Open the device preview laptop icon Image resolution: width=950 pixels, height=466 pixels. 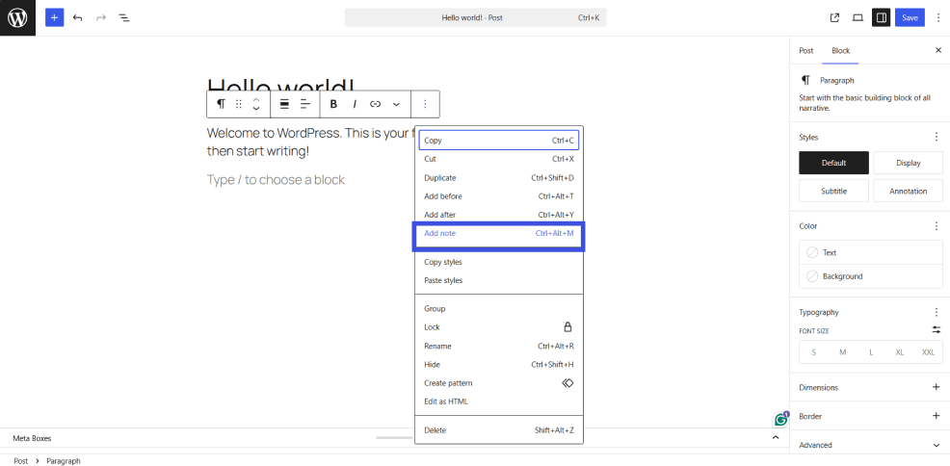858,17
